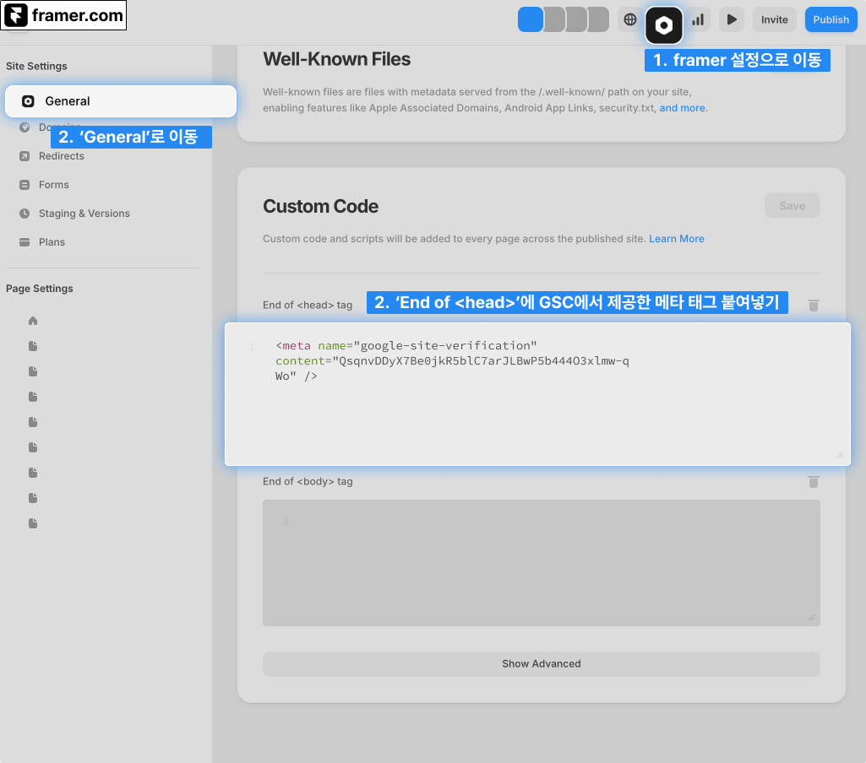Click the Framer logo in top left
This screenshot has width=866, height=763.
16,15
